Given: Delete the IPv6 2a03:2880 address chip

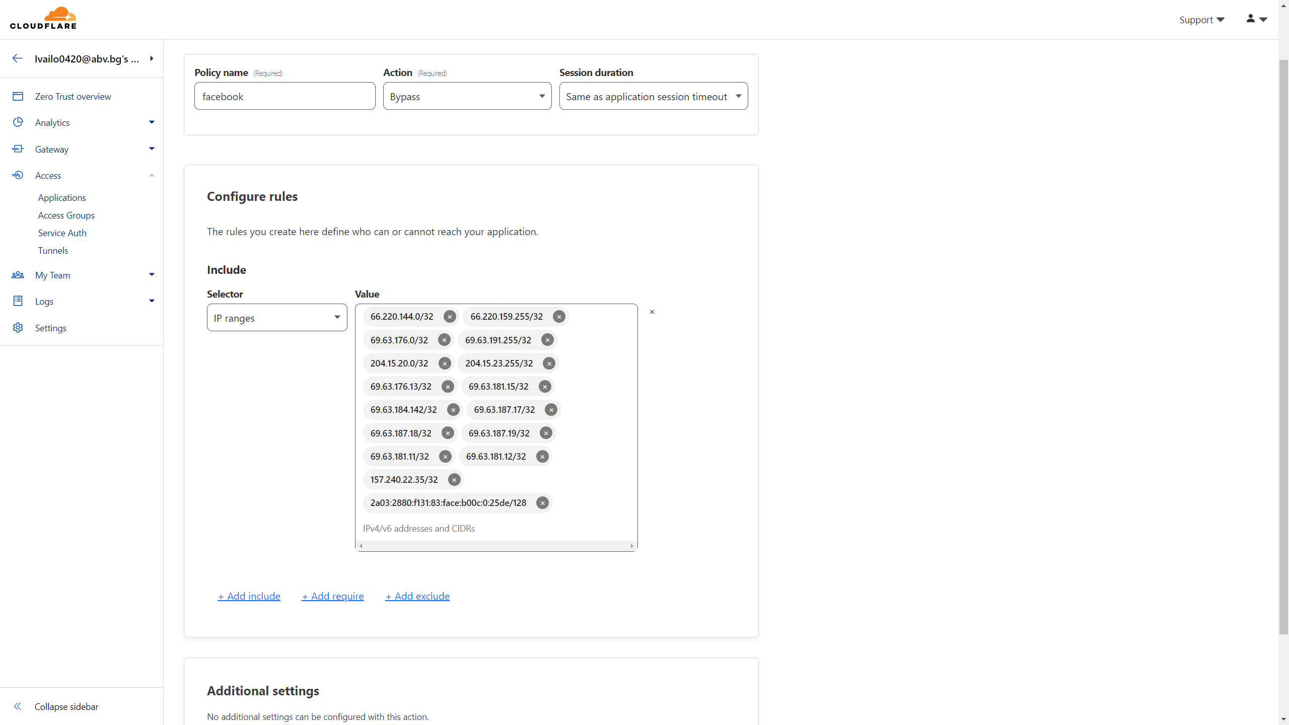Looking at the screenshot, I should coord(542,503).
